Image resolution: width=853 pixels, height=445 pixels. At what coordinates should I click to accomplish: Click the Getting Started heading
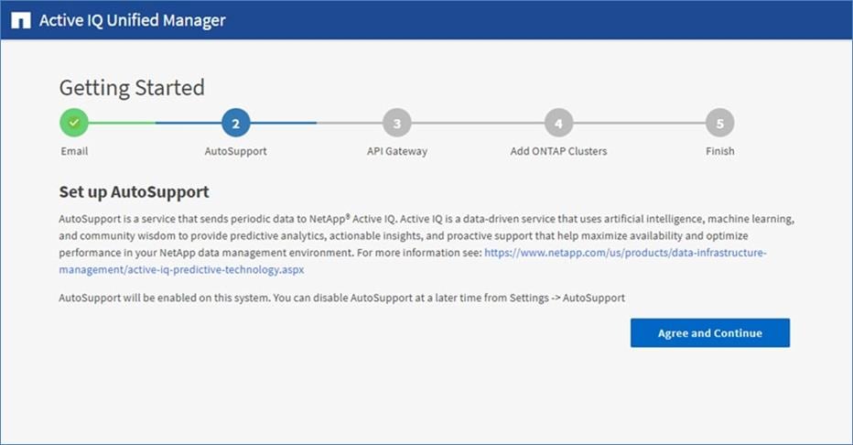[x=132, y=88]
